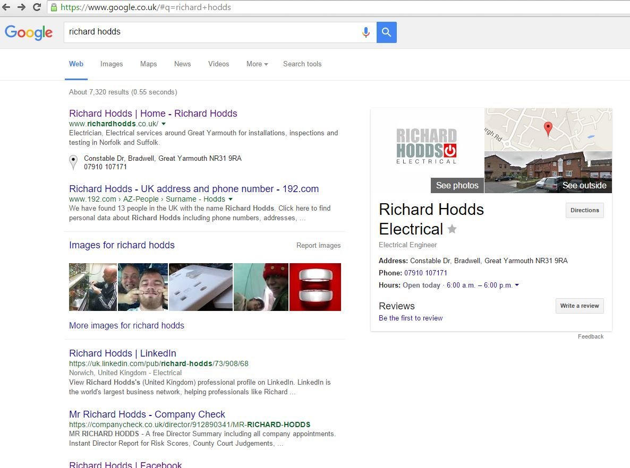Expand the opening hours dropdown arrow
Screen dimensions: 630x468
click(517, 285)
